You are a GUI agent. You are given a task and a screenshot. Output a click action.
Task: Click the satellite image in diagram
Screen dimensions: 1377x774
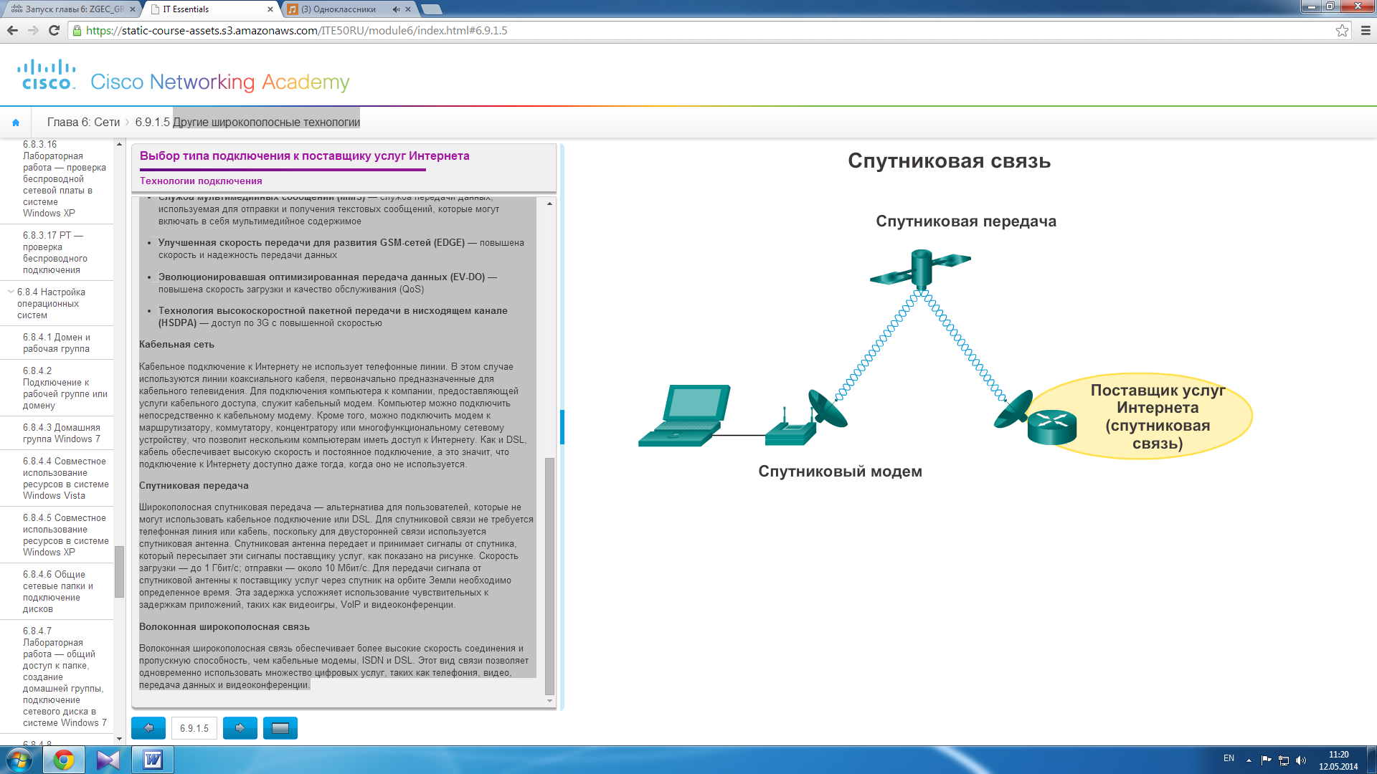[x=921, y=269]
